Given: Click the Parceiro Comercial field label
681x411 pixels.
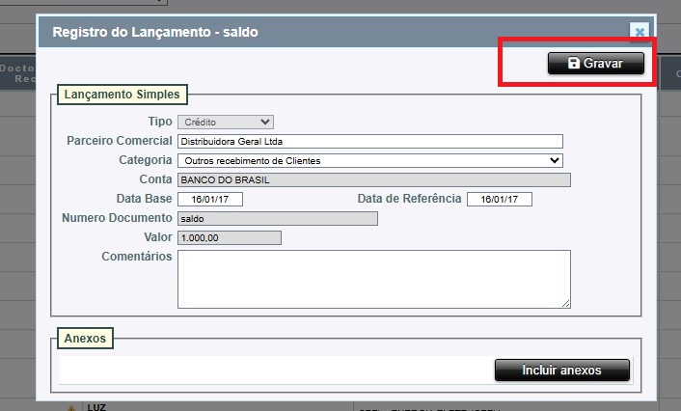Looking at the screenshot, I should click(x=119, y=141).
